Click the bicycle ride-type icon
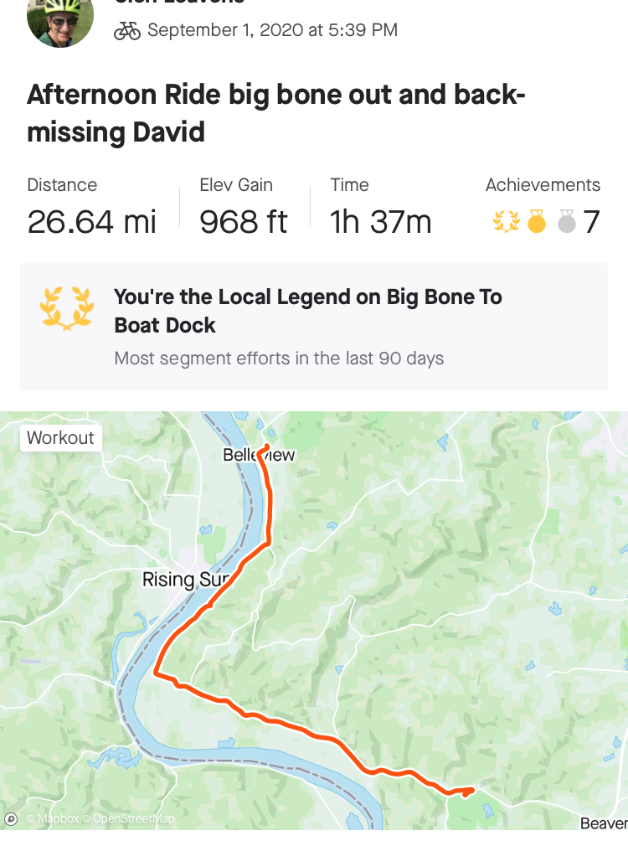Viewport: 628px width, 841px height. pyautogui.click(x=127, y=31)
